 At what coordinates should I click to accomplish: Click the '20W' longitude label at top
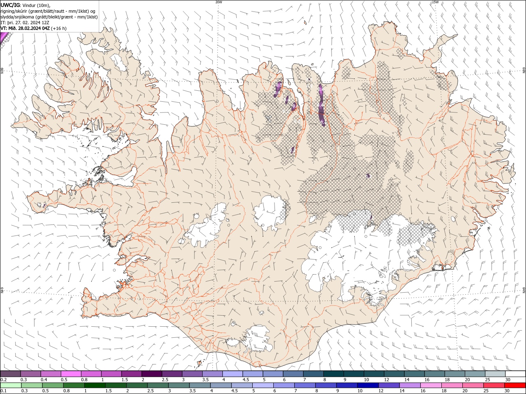coord(219,2)
